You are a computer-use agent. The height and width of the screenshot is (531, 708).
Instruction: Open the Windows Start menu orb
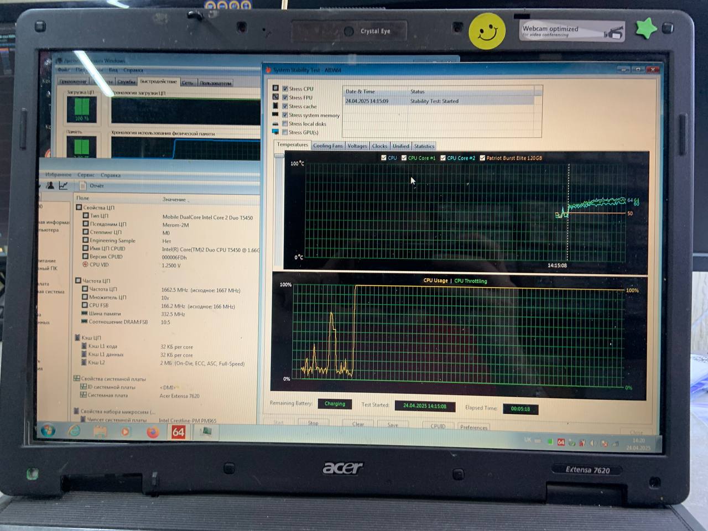point(48,430)
